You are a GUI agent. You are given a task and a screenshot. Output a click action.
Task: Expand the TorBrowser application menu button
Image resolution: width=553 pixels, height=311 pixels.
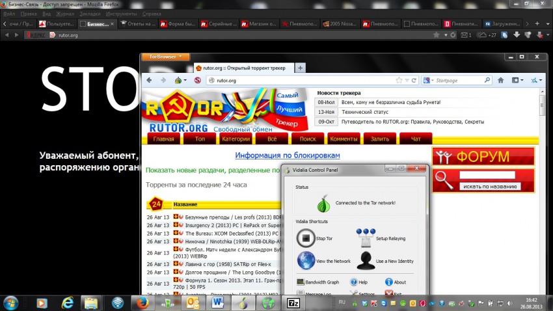click(165, 57)
